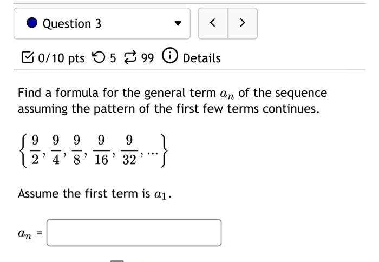Click the retry attempts undo-arrow icon
Screen dimensions: 379x262
pyautogui.click(x=100, y=58)
